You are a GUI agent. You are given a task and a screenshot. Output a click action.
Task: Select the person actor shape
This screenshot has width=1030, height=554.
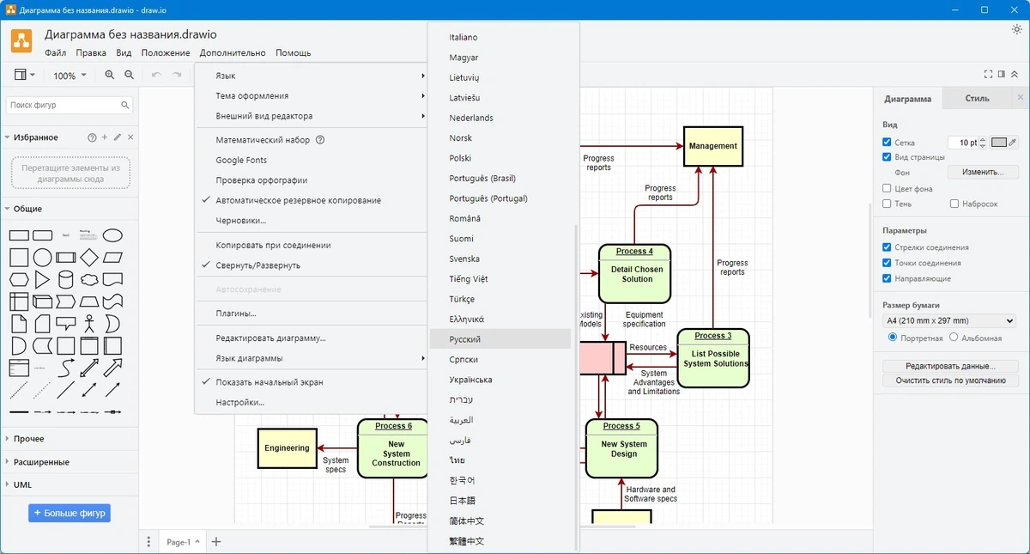click(x=89, y=325)
